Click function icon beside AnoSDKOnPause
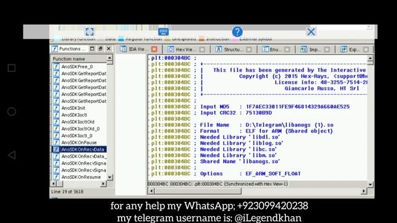The width and height of the screenshot is (397, 223). [x=56, y=142]
